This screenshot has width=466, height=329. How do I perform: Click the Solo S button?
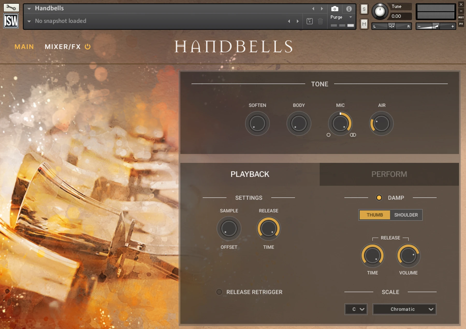(364, 9)
